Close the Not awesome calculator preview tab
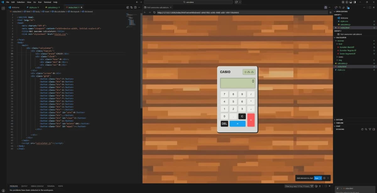 tap(171, 7)
